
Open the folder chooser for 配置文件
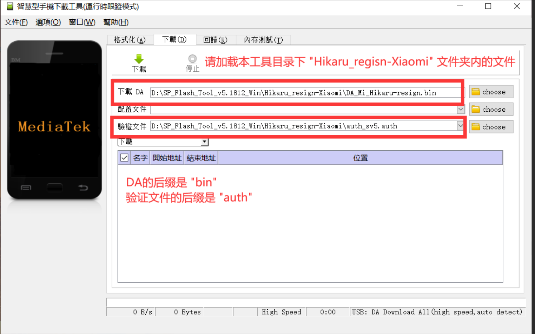point(491,109)
